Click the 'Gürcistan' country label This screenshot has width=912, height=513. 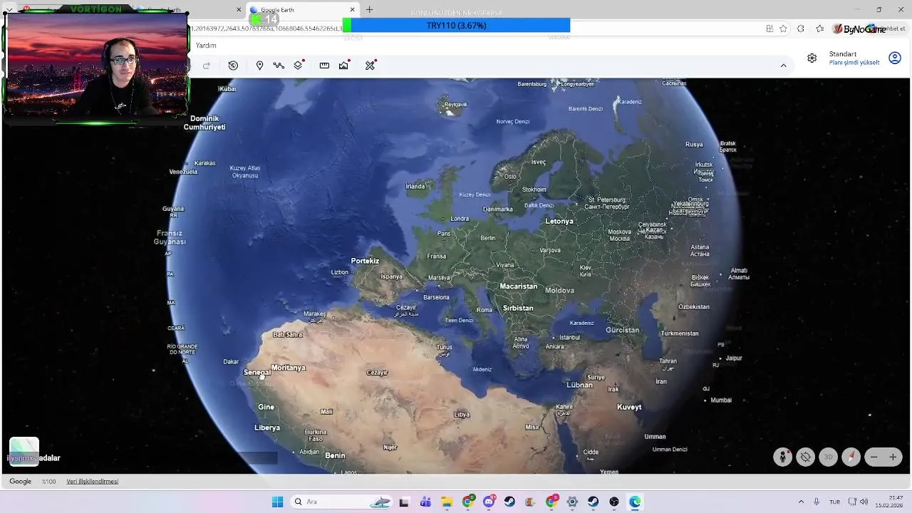click(x=623, y=330)
